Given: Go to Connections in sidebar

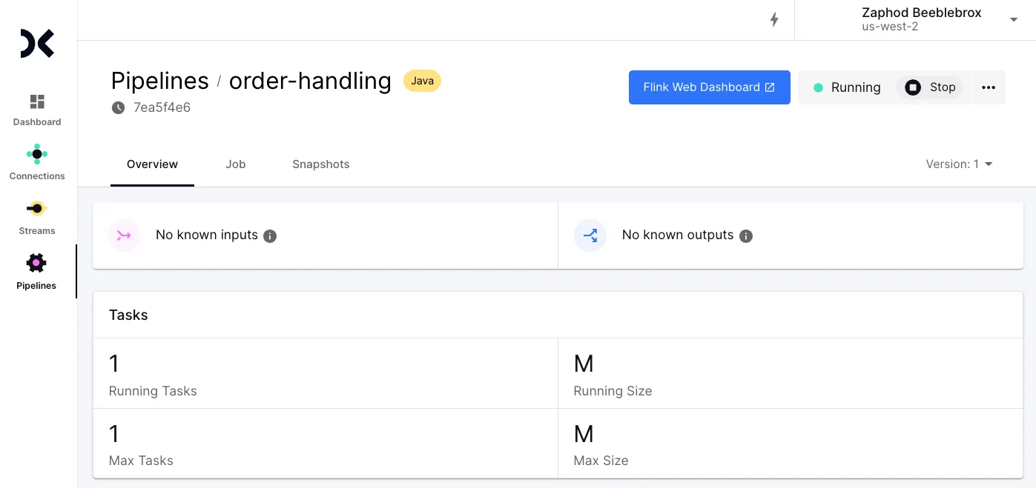Looking at the screenshot, I should point(37,155).
